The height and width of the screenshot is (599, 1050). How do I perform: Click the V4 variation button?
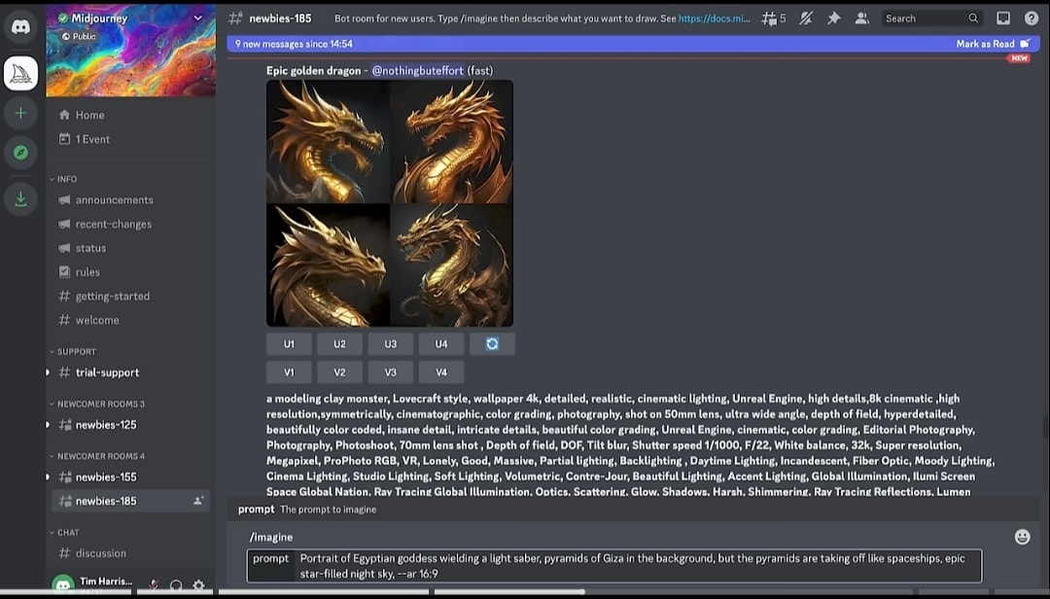click(x=441, y=371)
